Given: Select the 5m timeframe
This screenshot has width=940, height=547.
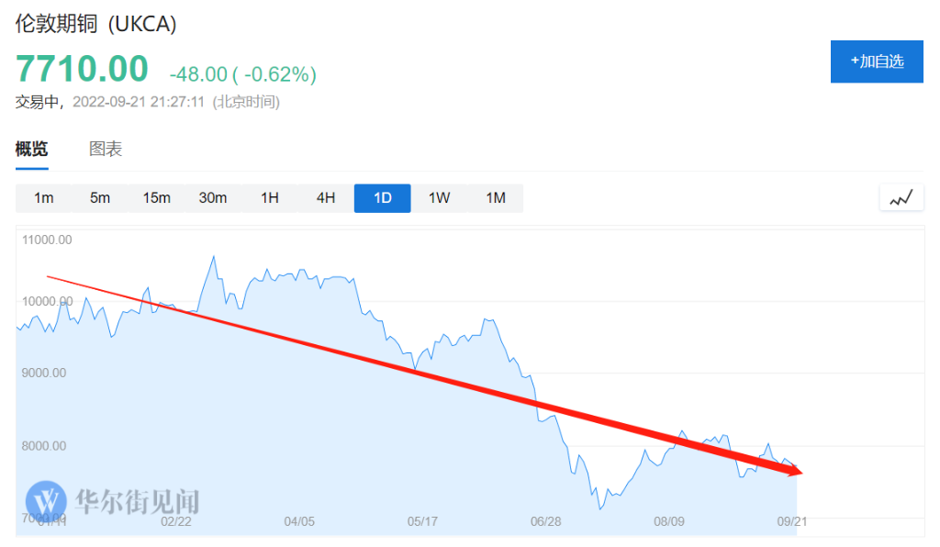Looking at the screenshot, I should coord(99,198).
